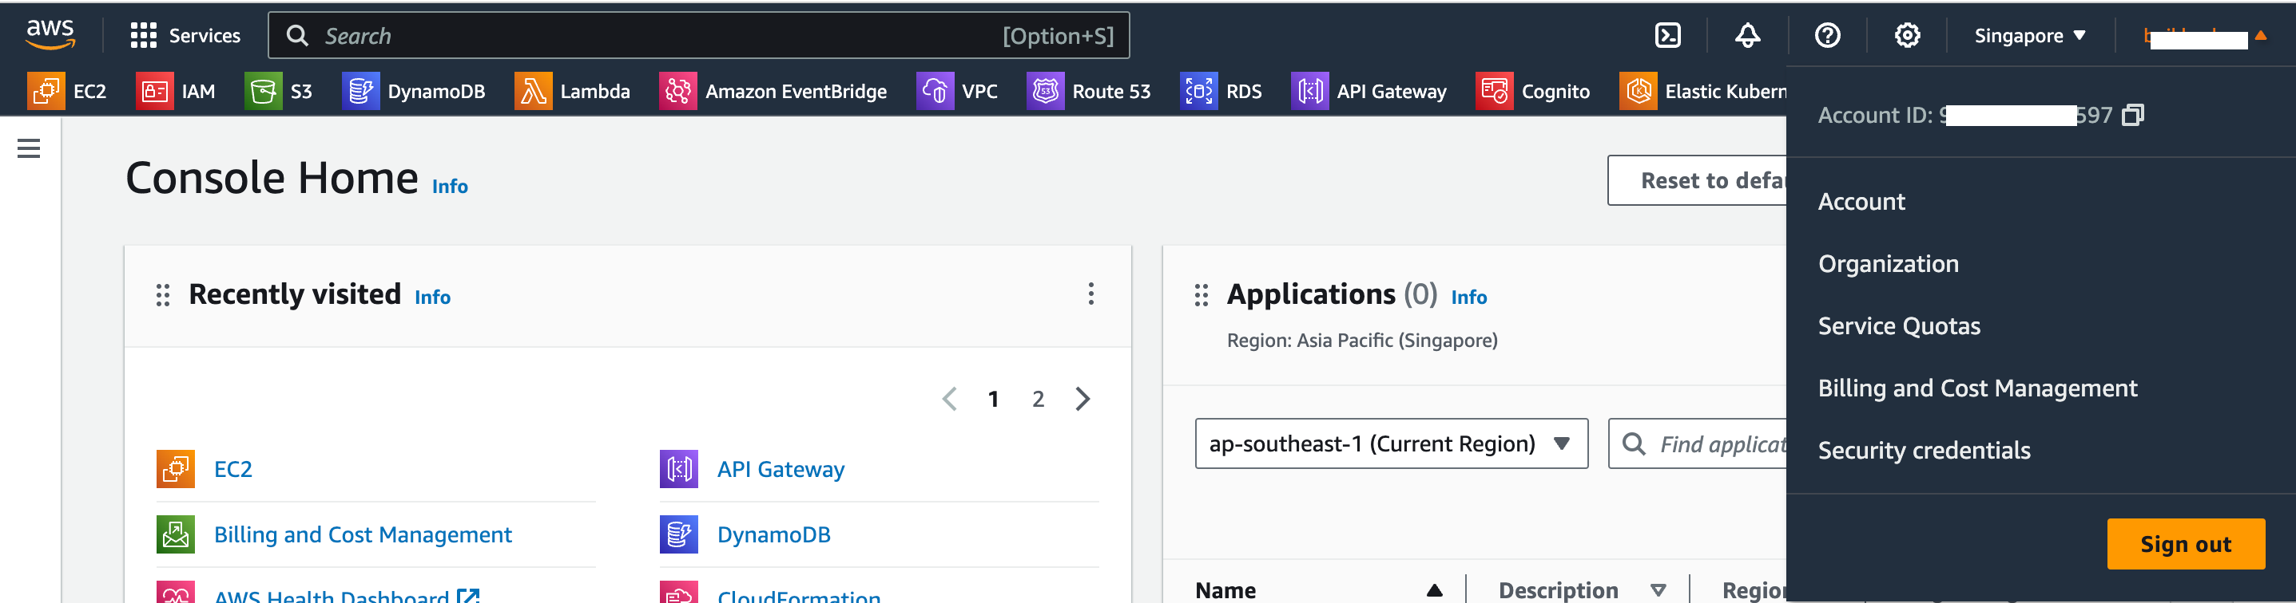Grab the Applications widget drag handle

[1202, 295]
